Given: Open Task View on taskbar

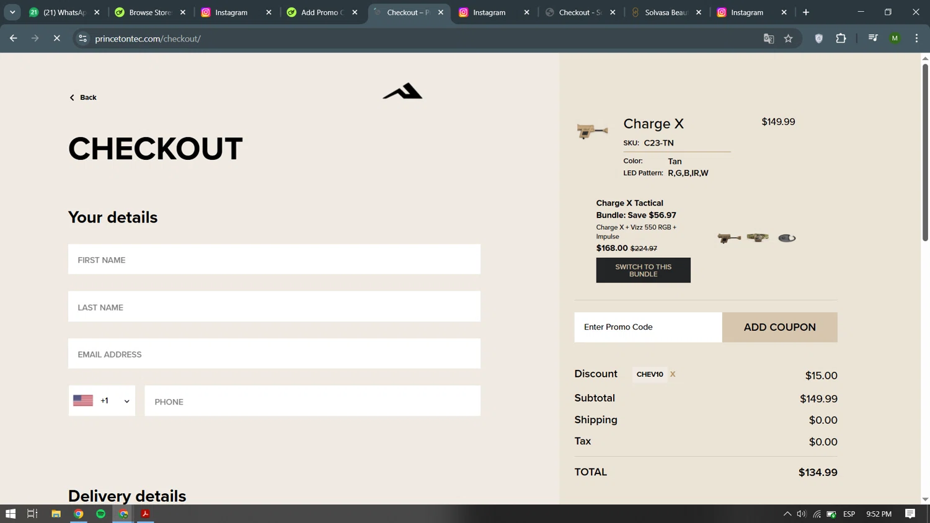Looking at the screenshot, I should pyautogui.click(x=32, y=514).
